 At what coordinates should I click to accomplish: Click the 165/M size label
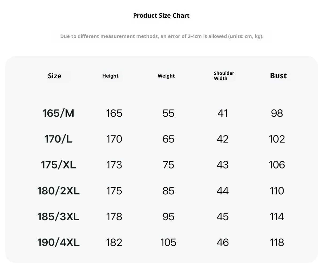point(58,113)
